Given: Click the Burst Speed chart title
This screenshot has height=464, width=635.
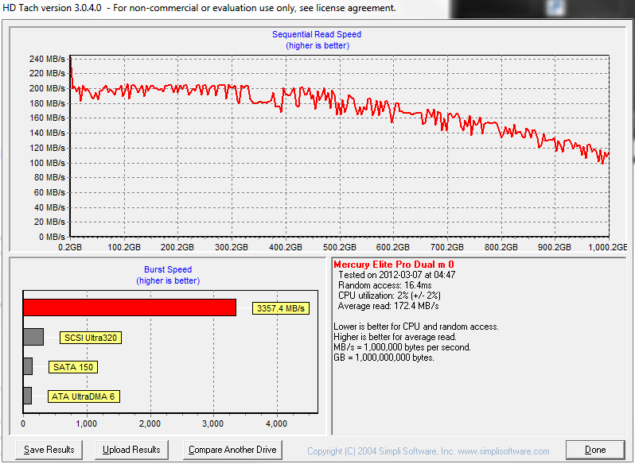Looking at the screenshot, I should pos(168,270).
